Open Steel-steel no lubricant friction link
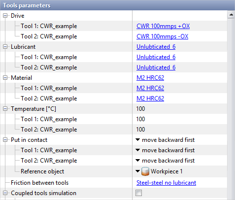The image size is (235, 200). [x=166, y=183]
